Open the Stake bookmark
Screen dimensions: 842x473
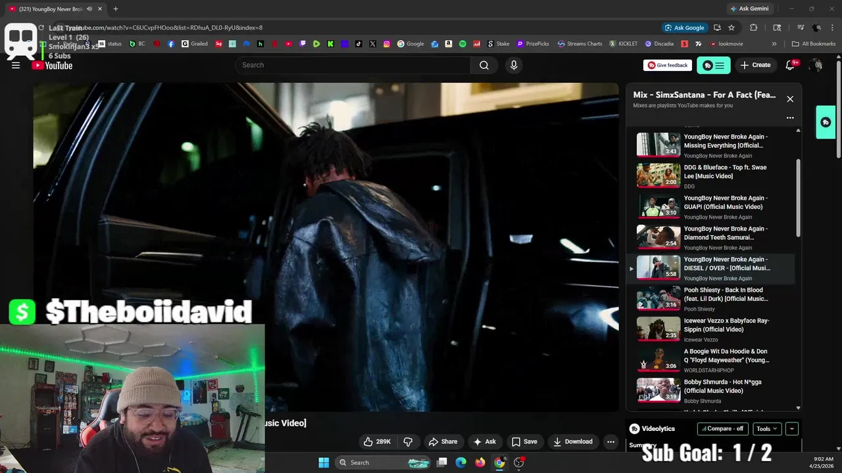tap(498, 44)
